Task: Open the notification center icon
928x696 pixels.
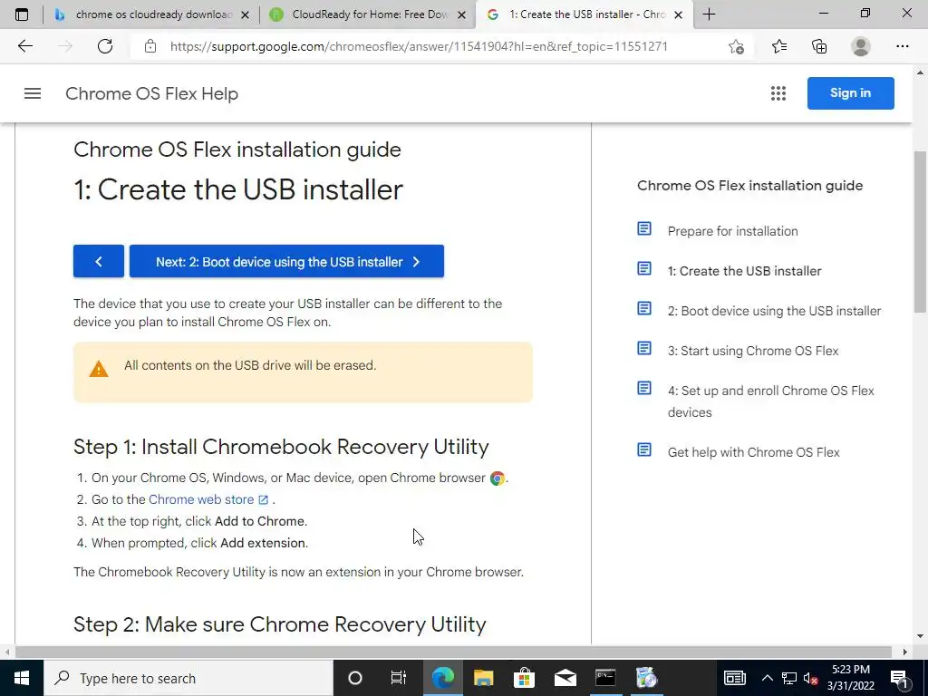Action: 899,678
